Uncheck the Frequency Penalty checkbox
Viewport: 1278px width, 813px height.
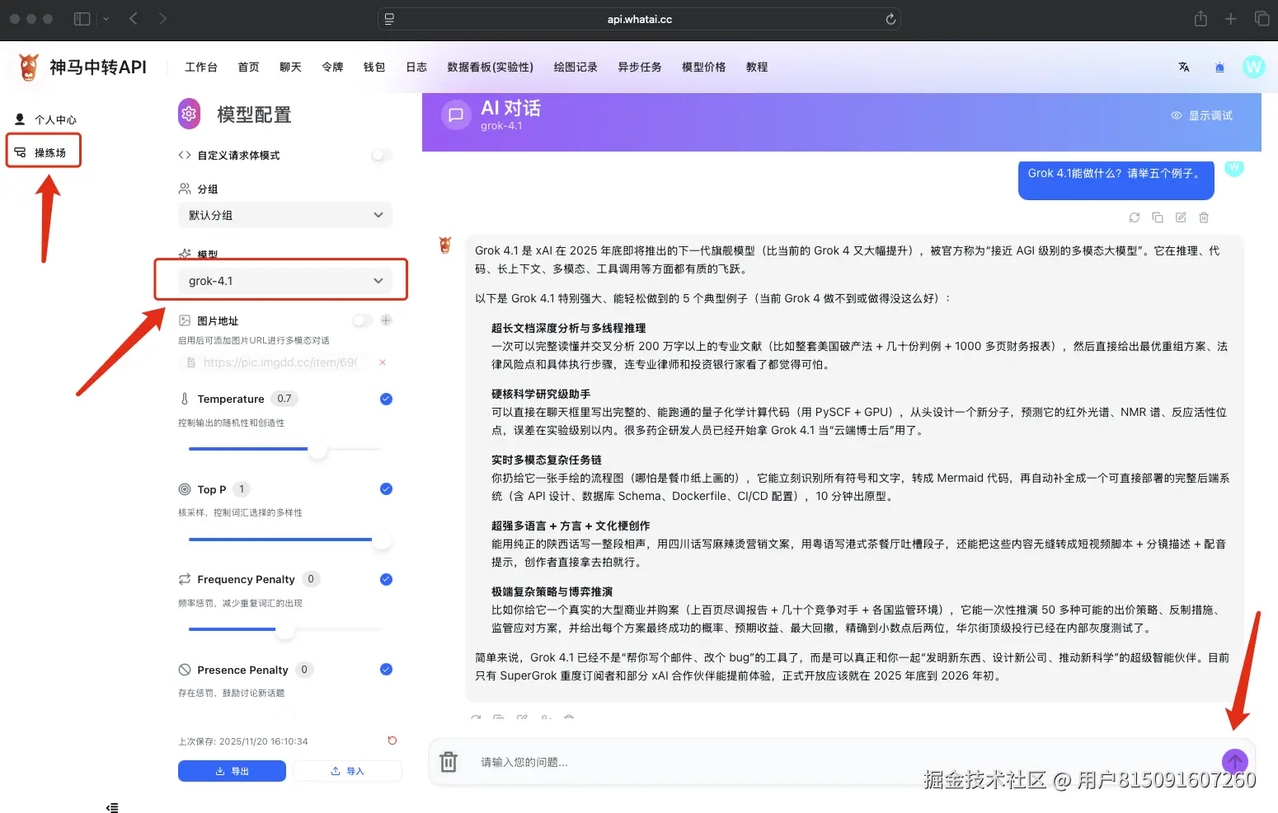pos(386,579)
